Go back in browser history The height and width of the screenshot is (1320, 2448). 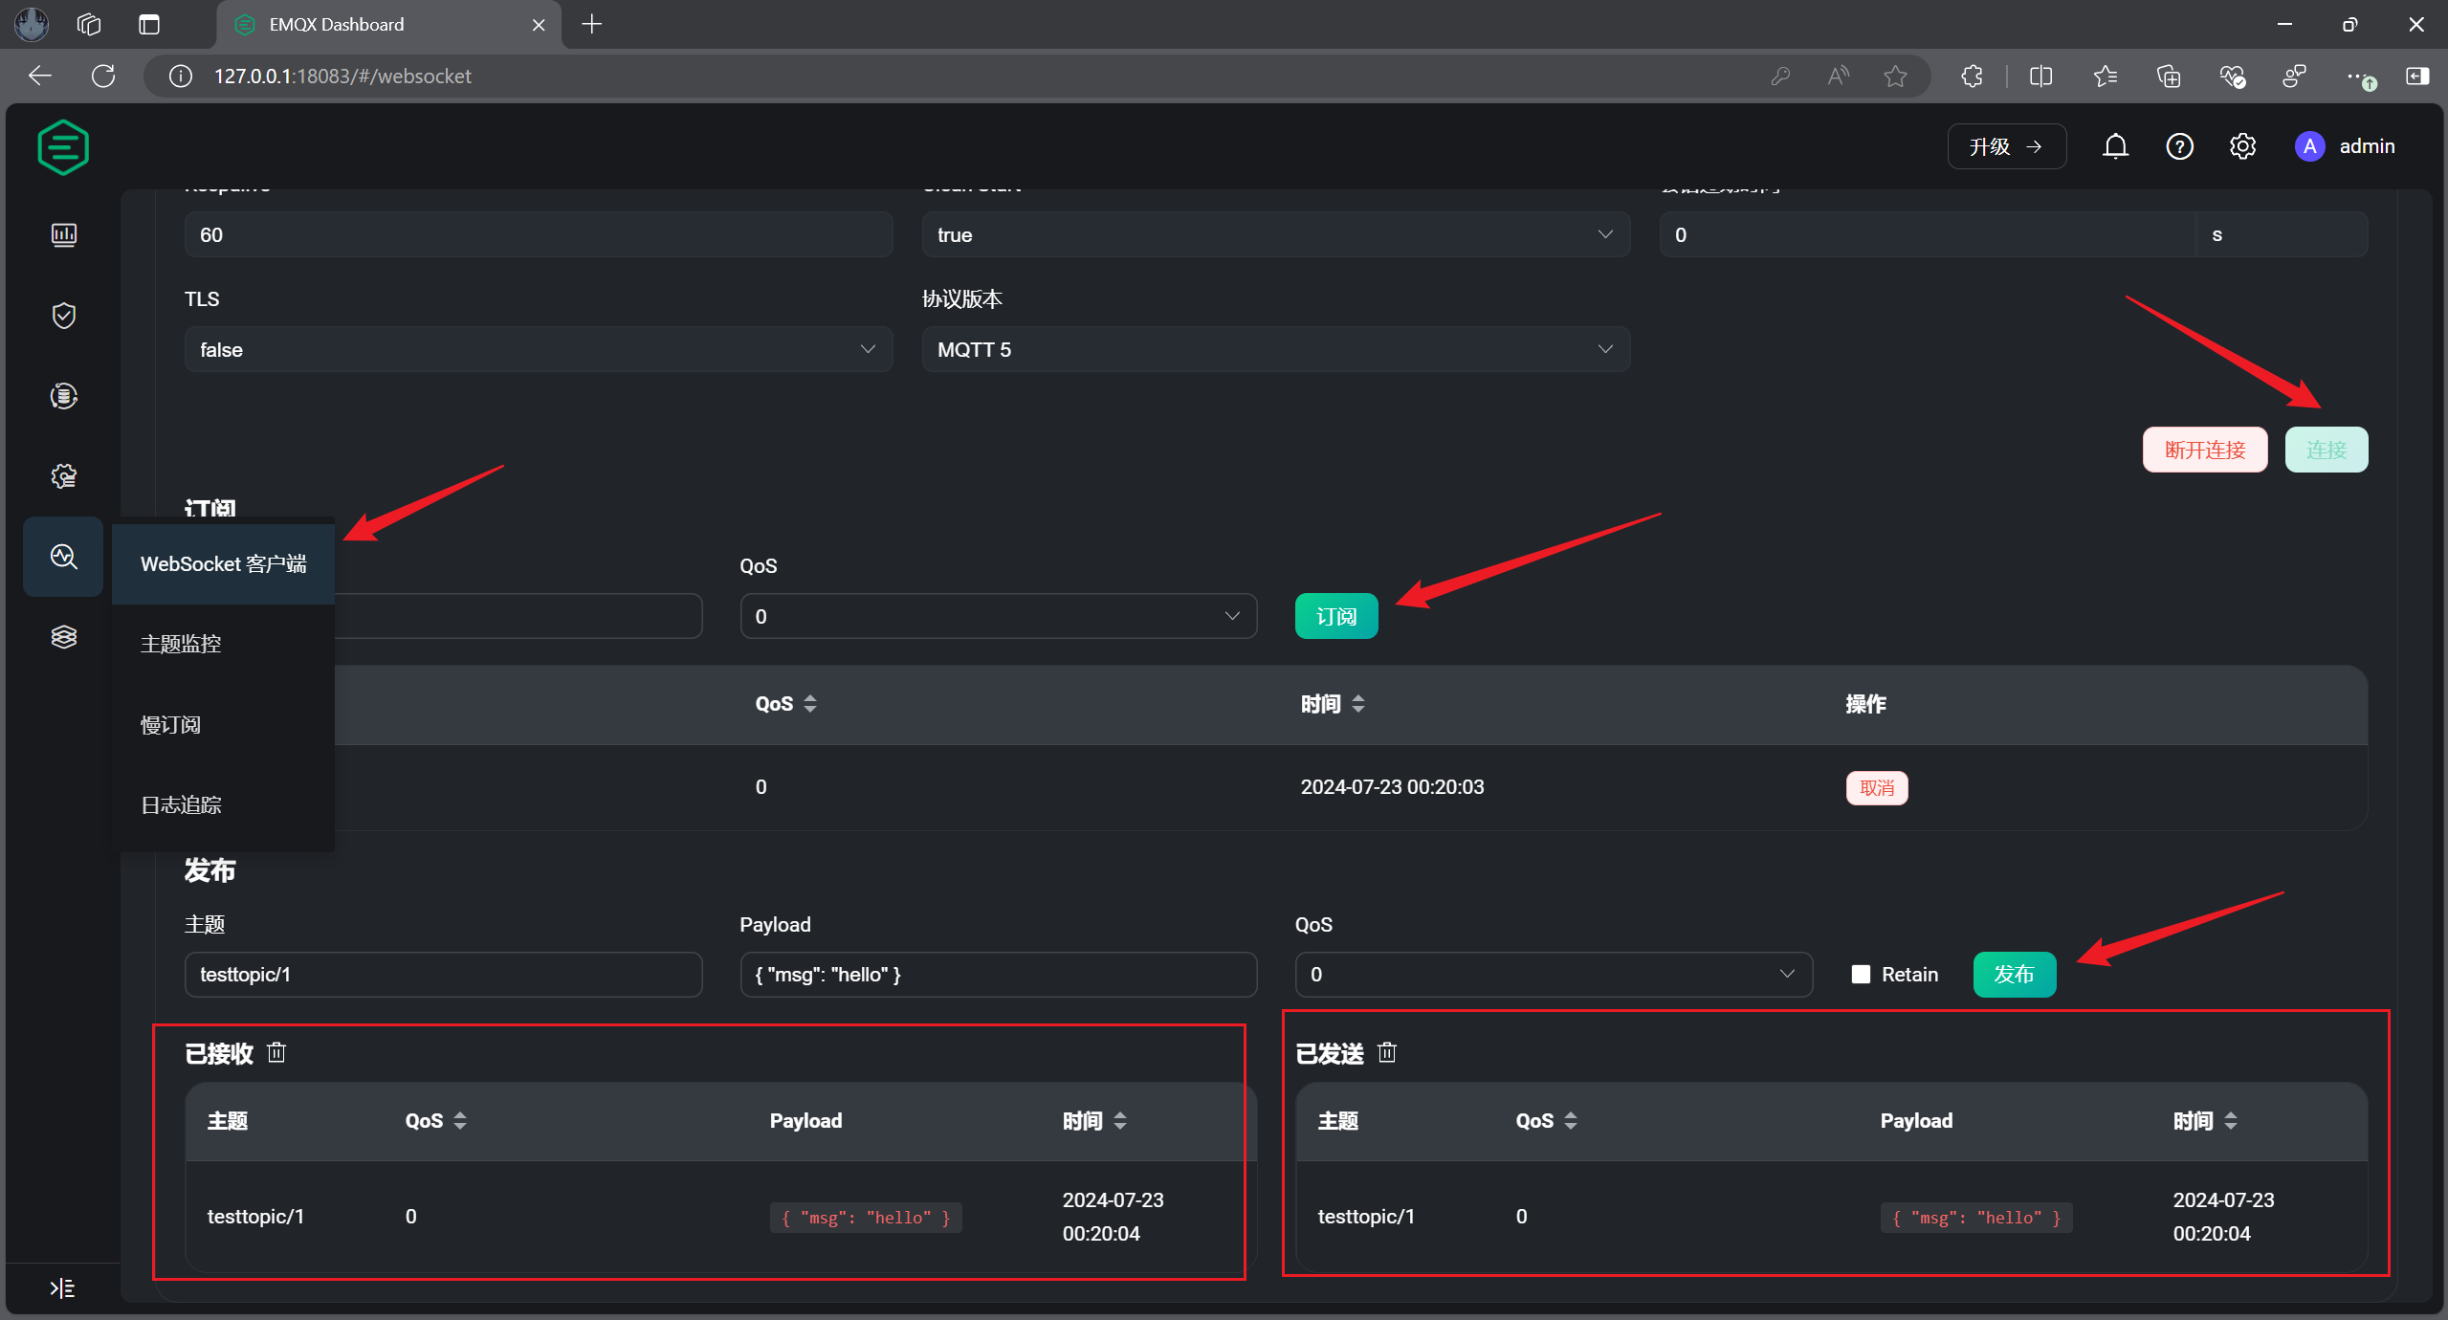pyautogui.click(x=39, y=76)
